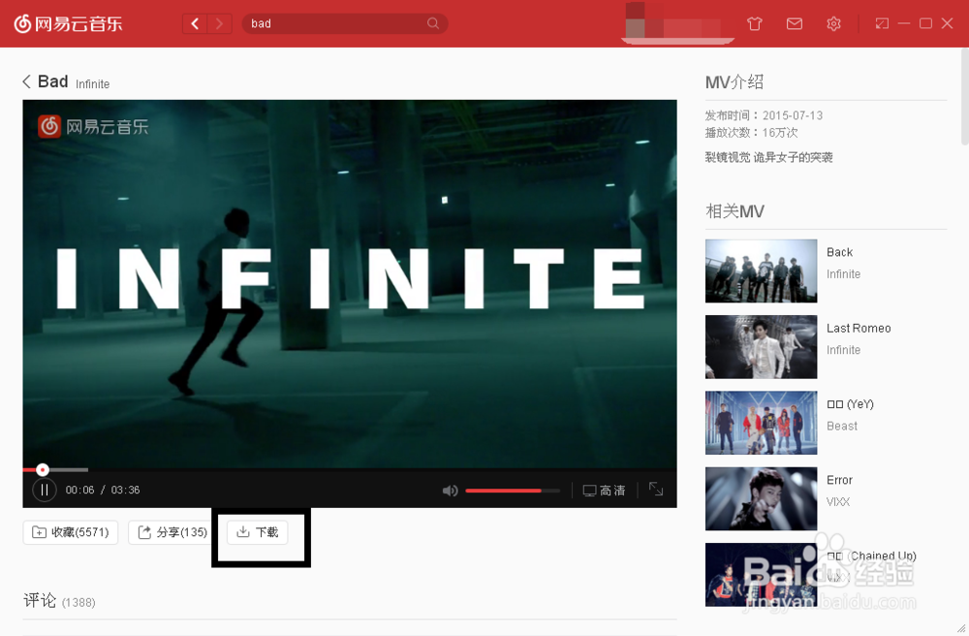Click the 下载 download button
The image size is (969, 636).
[258, 532]
